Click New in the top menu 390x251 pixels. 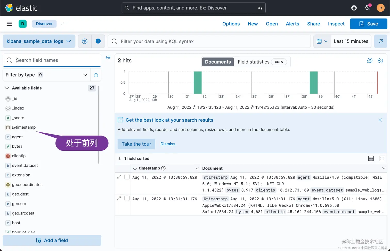click(x=253, y=24)
